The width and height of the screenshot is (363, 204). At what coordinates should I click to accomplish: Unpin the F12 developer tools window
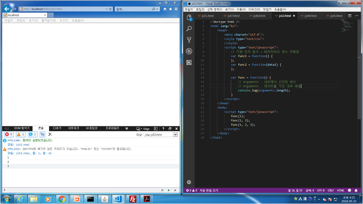pos(170,129)
